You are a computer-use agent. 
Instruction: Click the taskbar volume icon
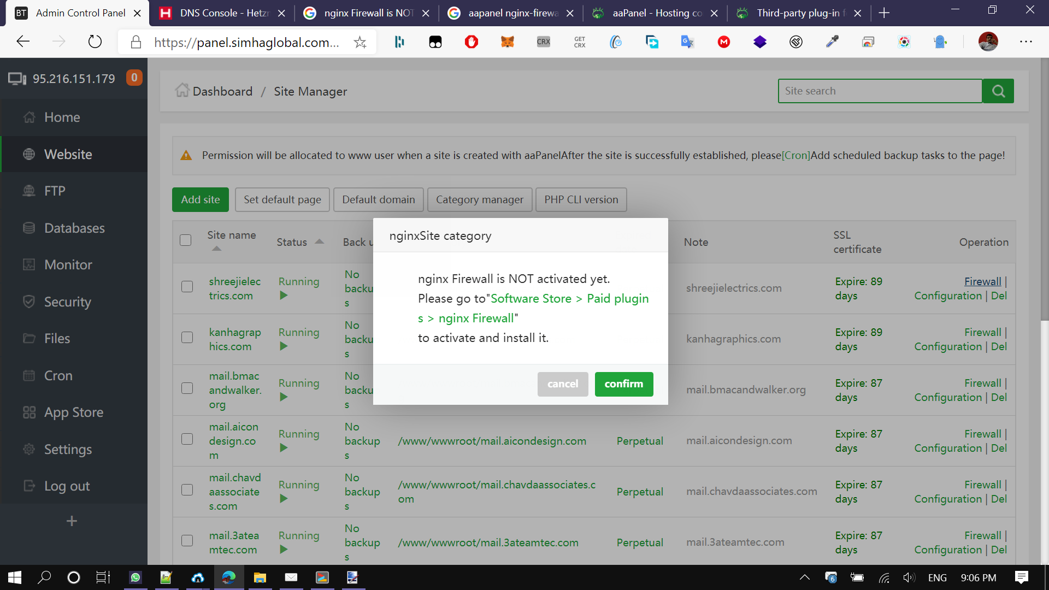tap(908, 577)
